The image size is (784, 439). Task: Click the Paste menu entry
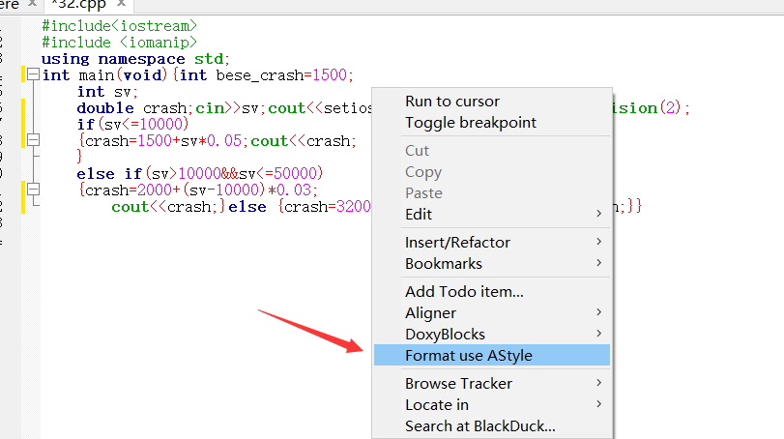coord(492,193)
